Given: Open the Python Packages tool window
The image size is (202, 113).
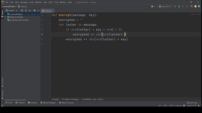Looking at the screenshot, I should click(x=48, y=103).
